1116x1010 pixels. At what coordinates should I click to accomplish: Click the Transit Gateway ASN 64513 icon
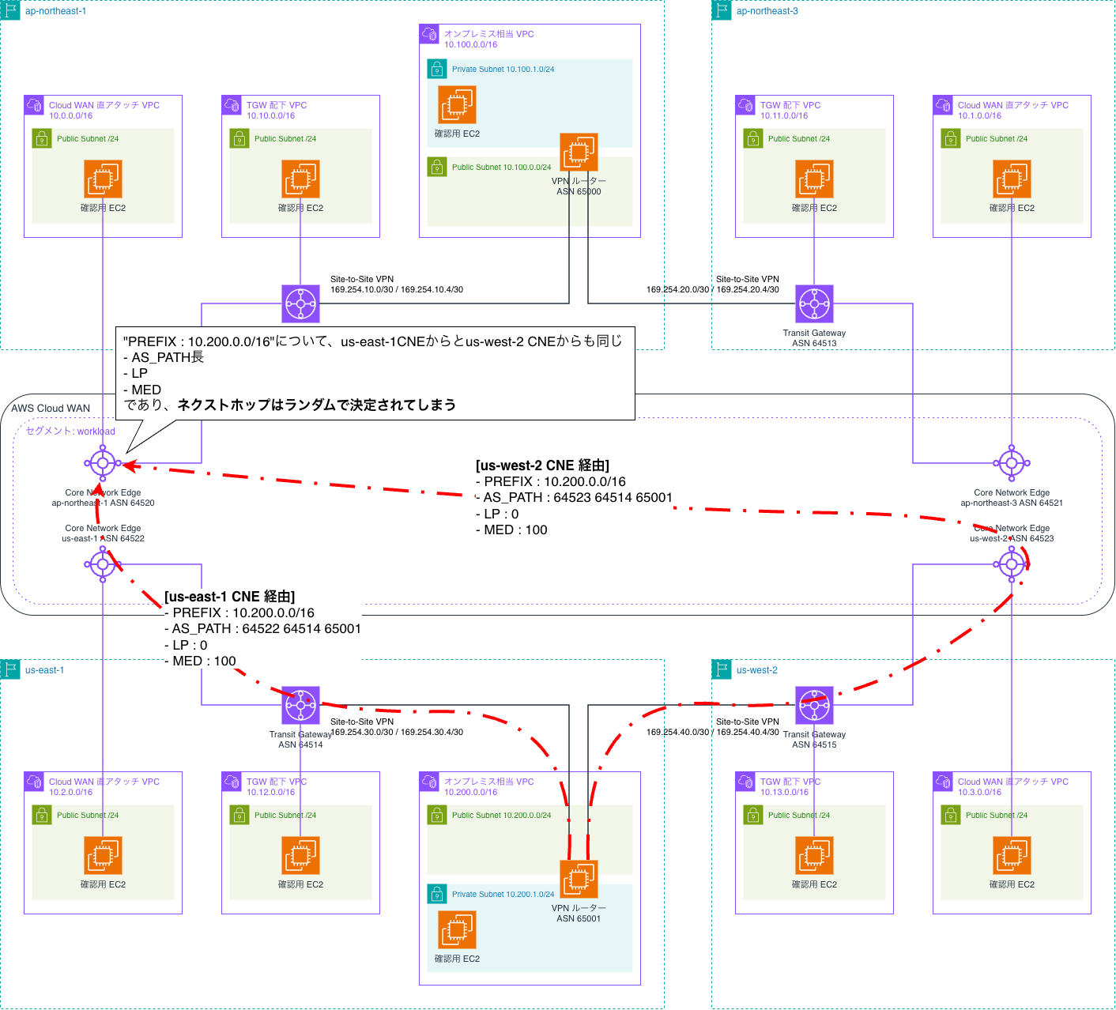click(814, 303)
